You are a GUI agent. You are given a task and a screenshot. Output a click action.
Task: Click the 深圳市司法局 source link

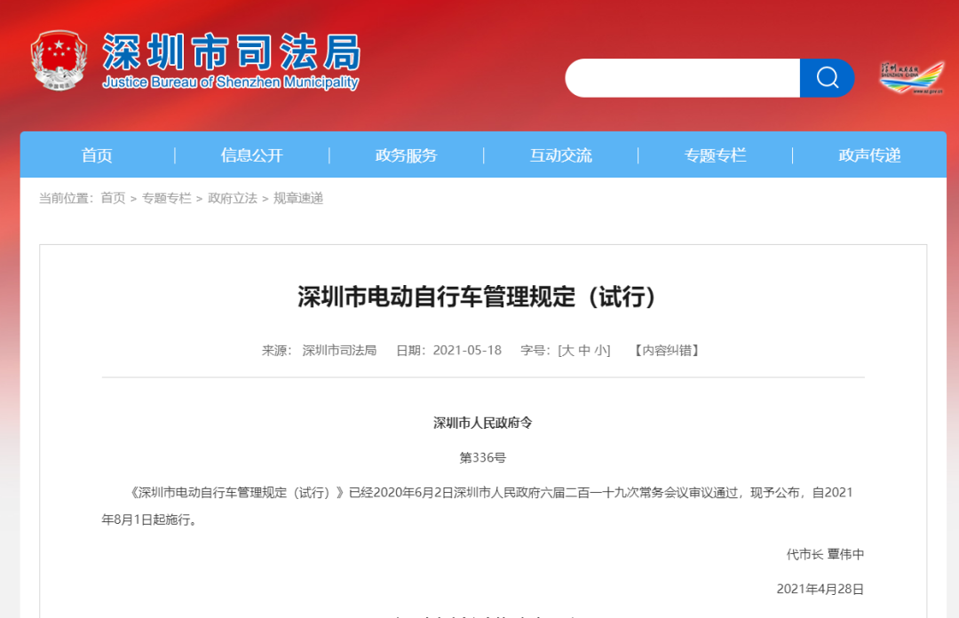click(x=339, y=350)
